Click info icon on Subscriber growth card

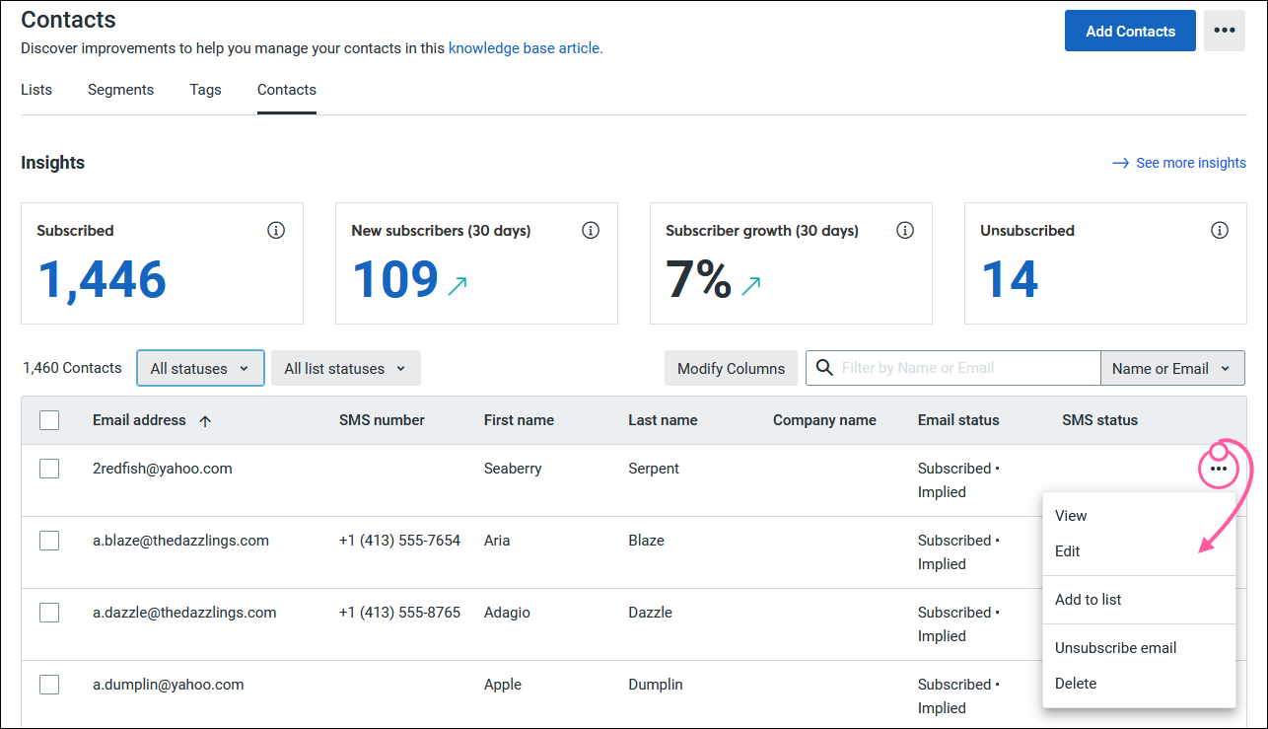(905, 230)
